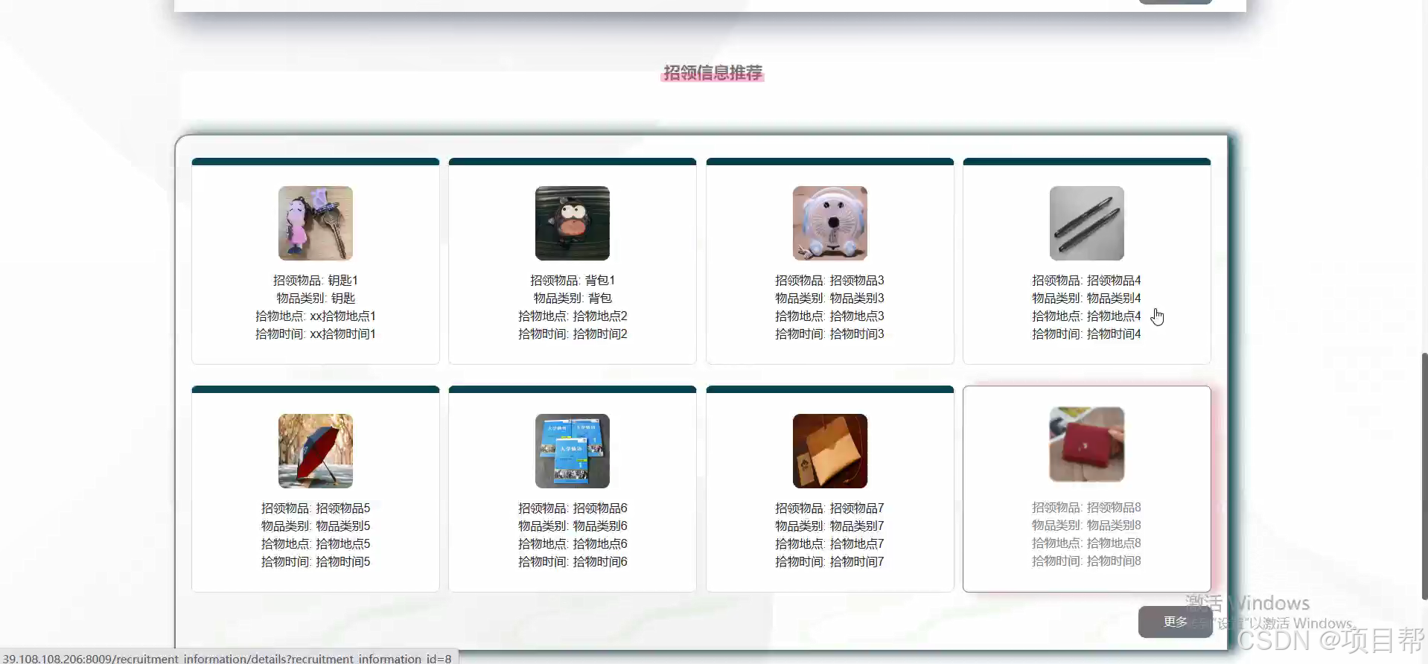Click text 拾物时间: 拾物时间4
Viewport: 1428px width, 664px height.
(x=1087, y=334)
